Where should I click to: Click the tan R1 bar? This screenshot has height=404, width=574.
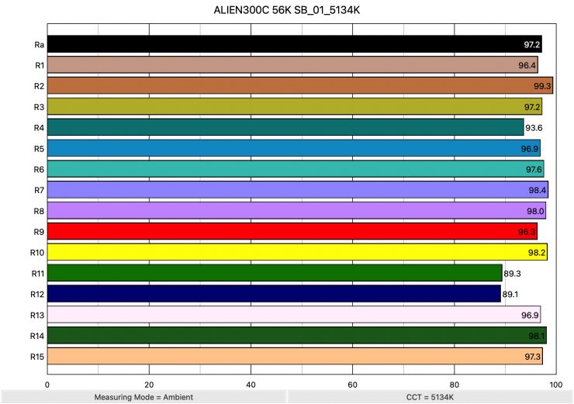[292, 64]
